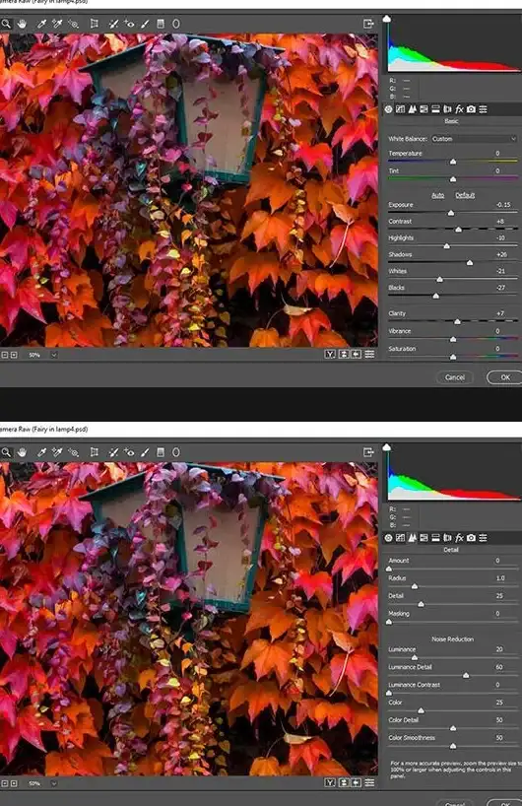The height and width of the screenshot is (806, 522).
Task: Click the Luminance value field showing 20
Action: (x=499, y=649)
